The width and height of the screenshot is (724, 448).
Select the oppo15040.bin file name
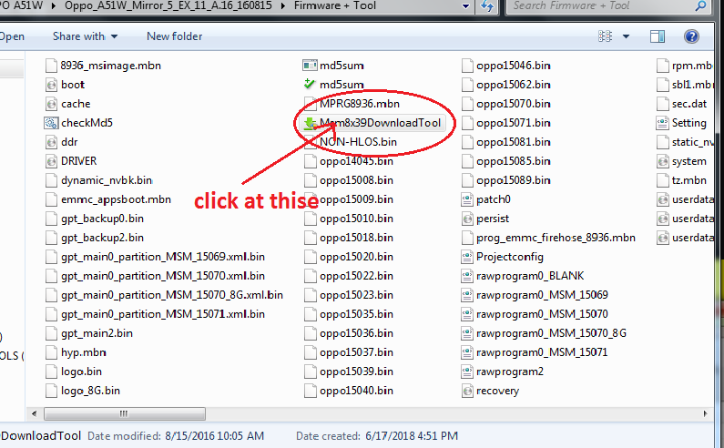click(356, 391)
